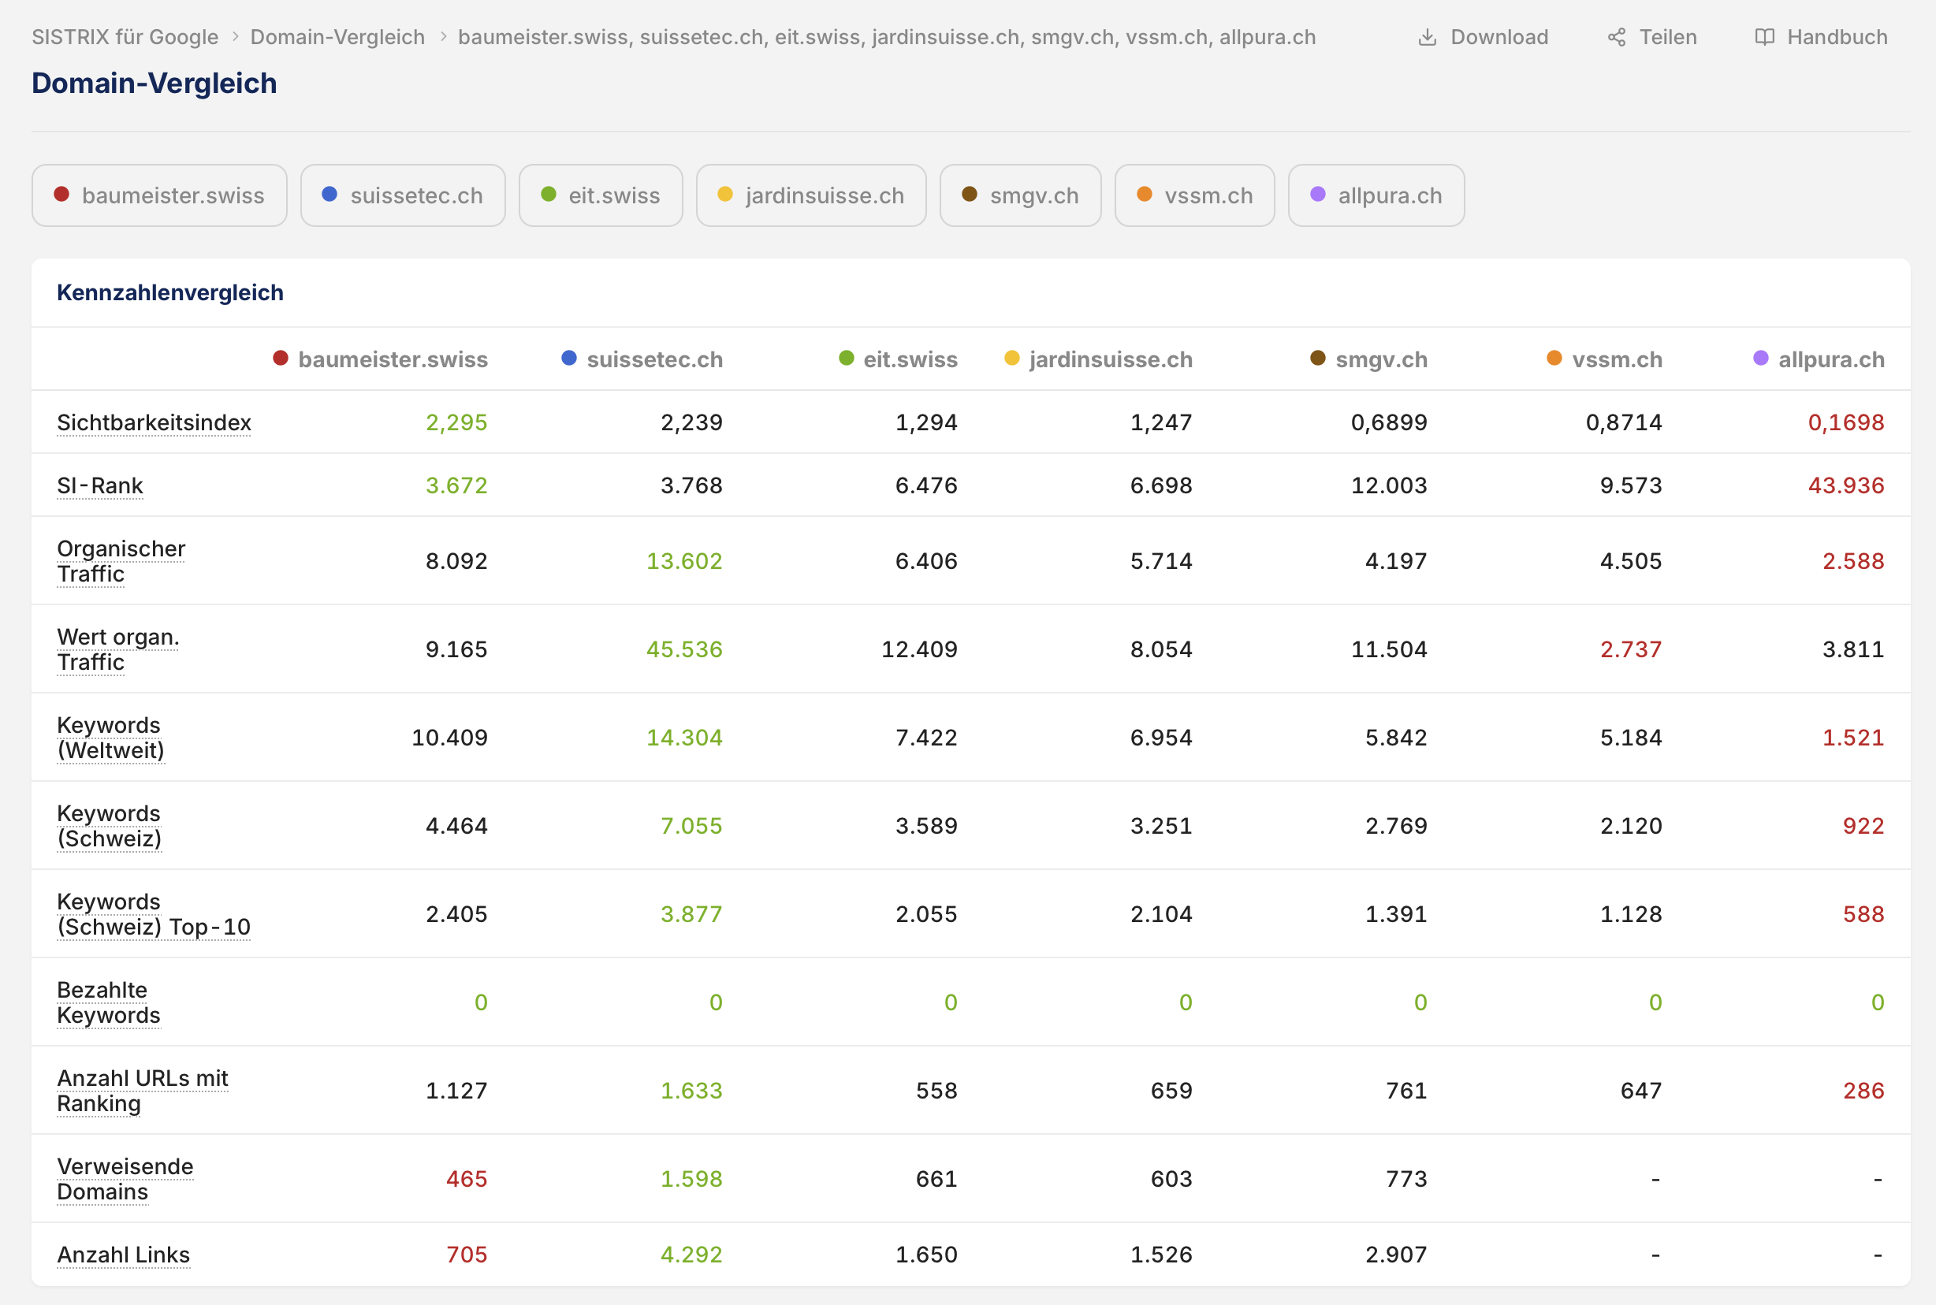Viewport: 1936px width, 1305px height.
Task: Click the Sichtbarkeitsindex row label
Action: tap(154, 423)
